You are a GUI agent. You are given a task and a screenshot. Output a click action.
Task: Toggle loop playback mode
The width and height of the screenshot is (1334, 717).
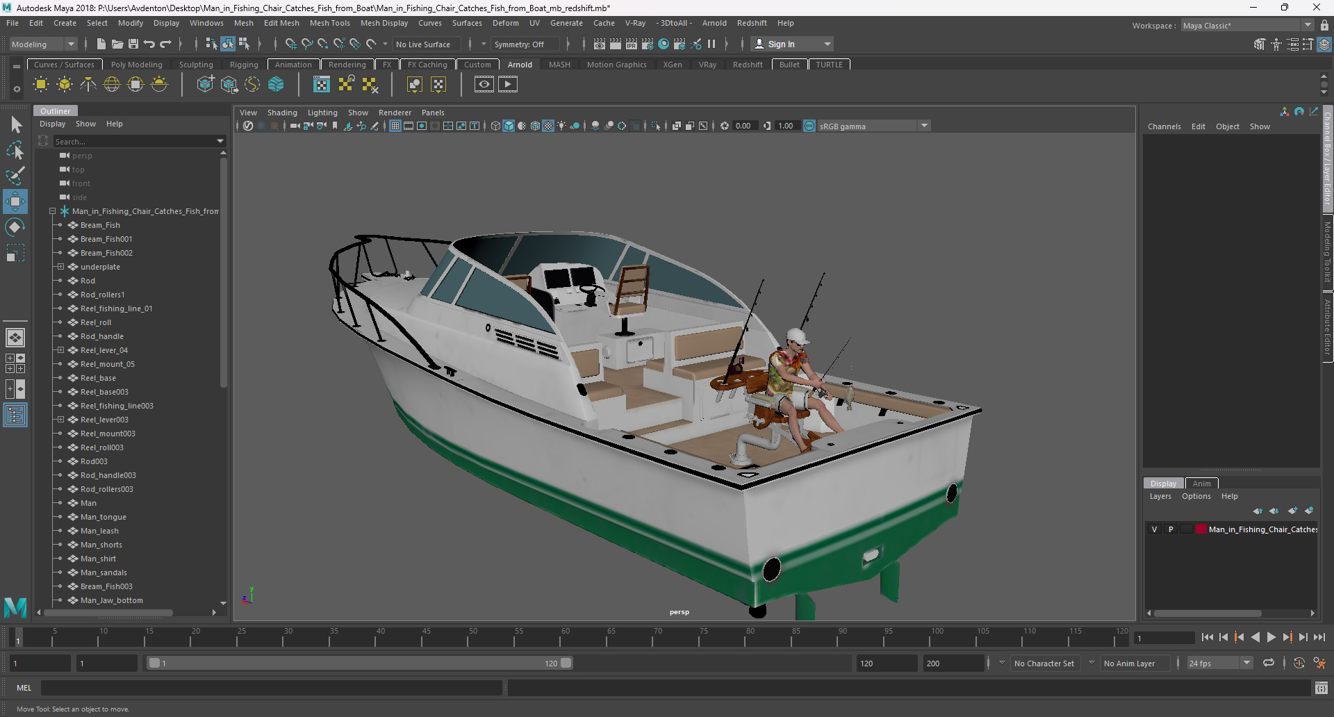(x=1269, y=663)
